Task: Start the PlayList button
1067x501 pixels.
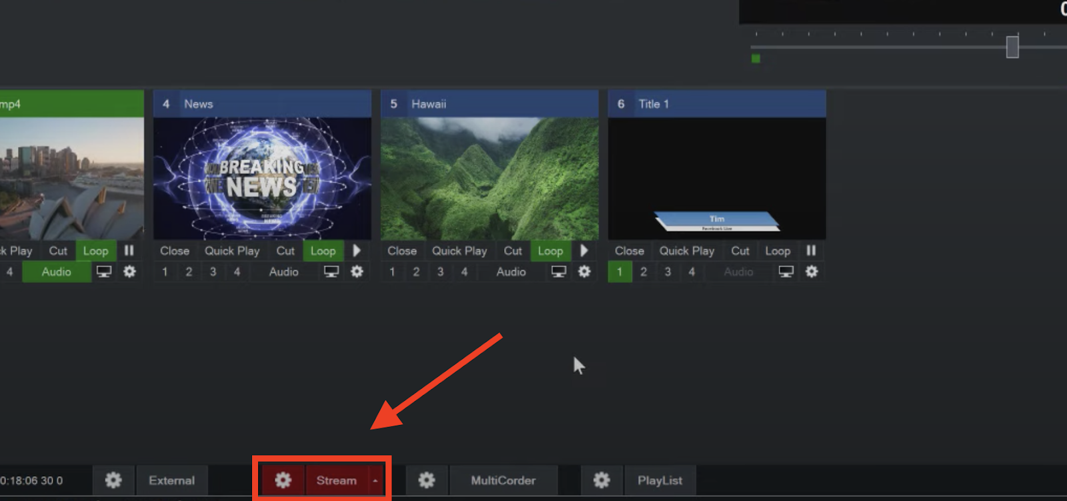Action: (x=660, y=480)
